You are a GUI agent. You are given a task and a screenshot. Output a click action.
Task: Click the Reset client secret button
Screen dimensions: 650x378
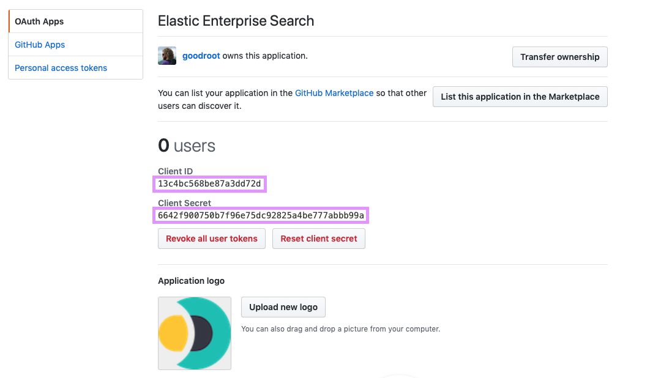(x=318, y=239)
